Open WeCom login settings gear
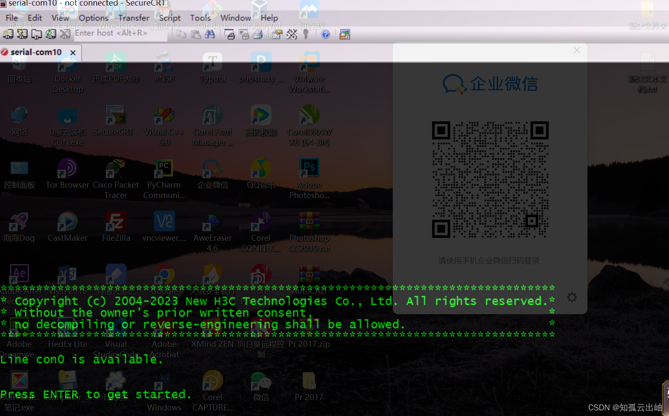669x416 pixels. pyautogui.click(x=572, y=297)
